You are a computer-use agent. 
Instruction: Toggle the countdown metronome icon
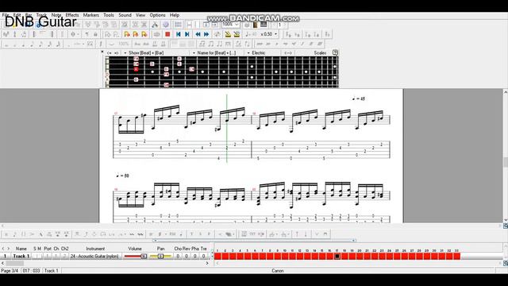click(237, 34)
